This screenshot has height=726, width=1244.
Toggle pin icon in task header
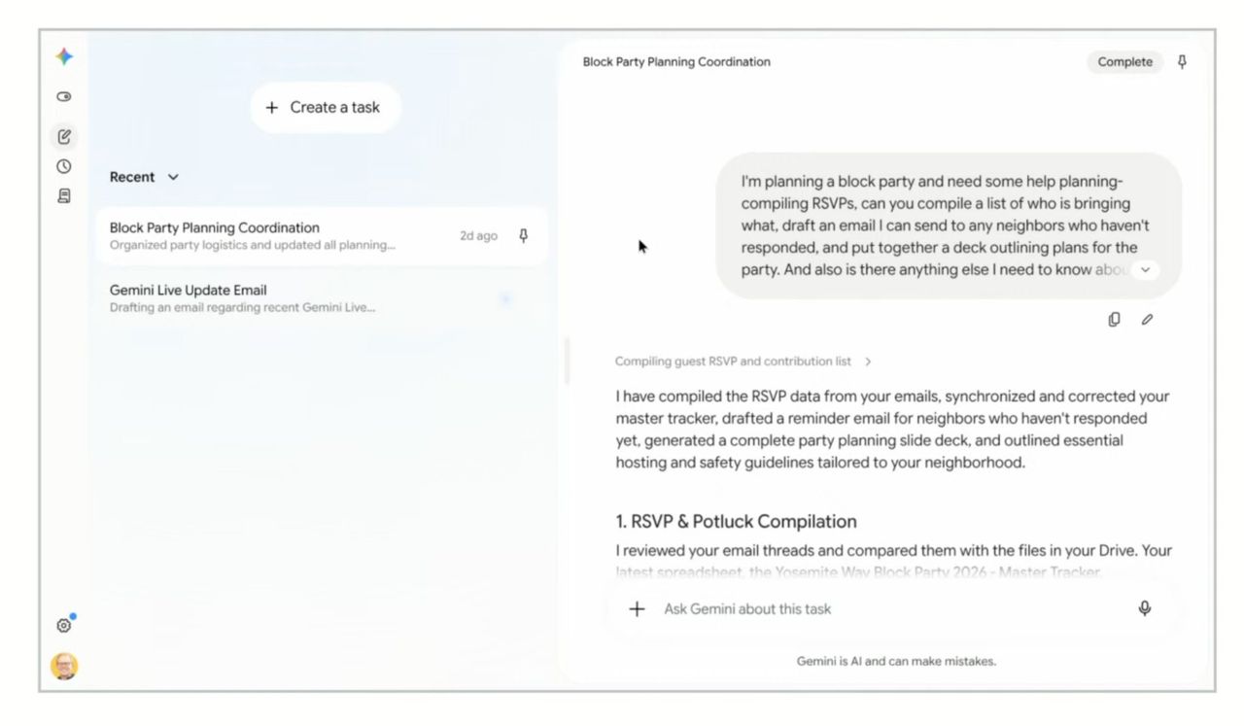pyautogui.click(x=1182, y=61)
